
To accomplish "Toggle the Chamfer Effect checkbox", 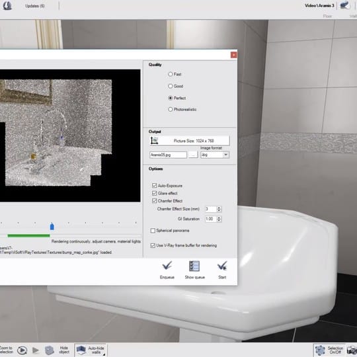I will pyautogui.click(x=154, y=200).
